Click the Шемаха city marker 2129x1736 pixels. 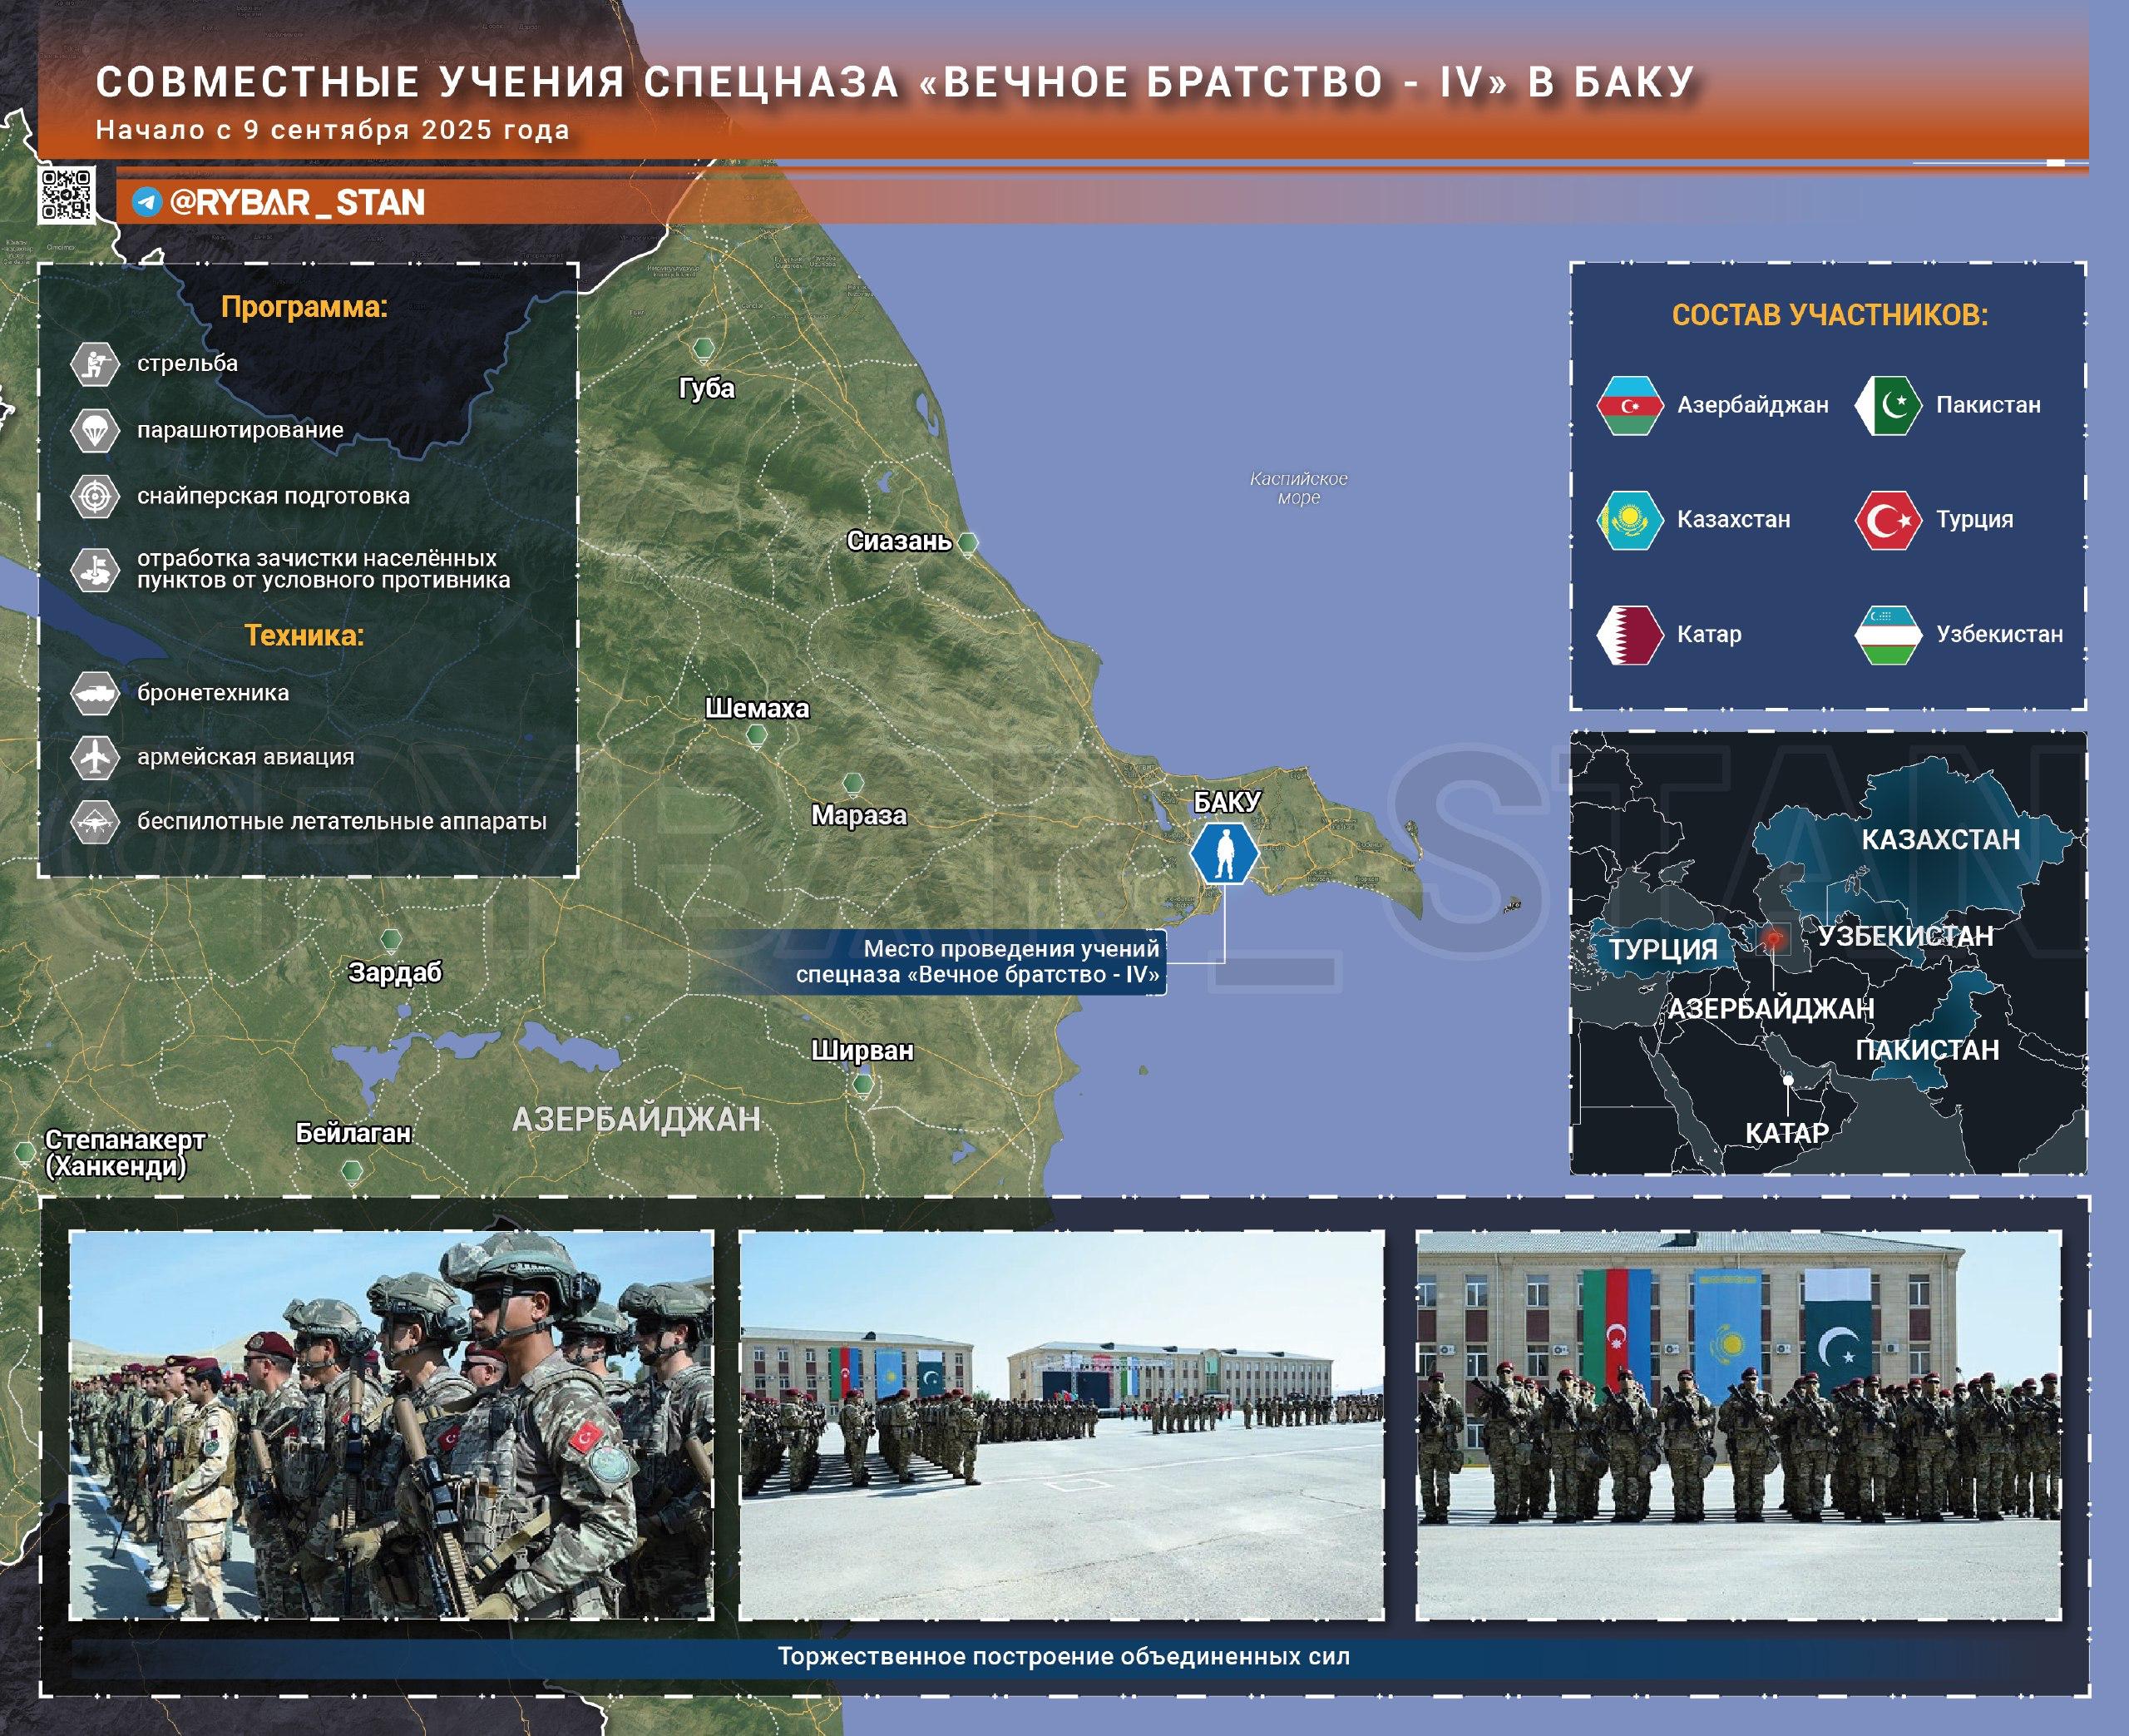click(x=757, y=737)
